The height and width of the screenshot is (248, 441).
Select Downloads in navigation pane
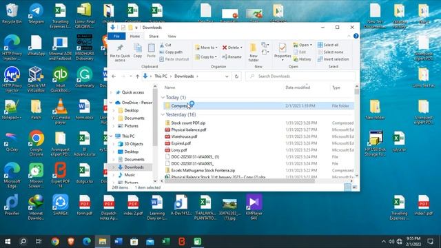pos(134,167)
